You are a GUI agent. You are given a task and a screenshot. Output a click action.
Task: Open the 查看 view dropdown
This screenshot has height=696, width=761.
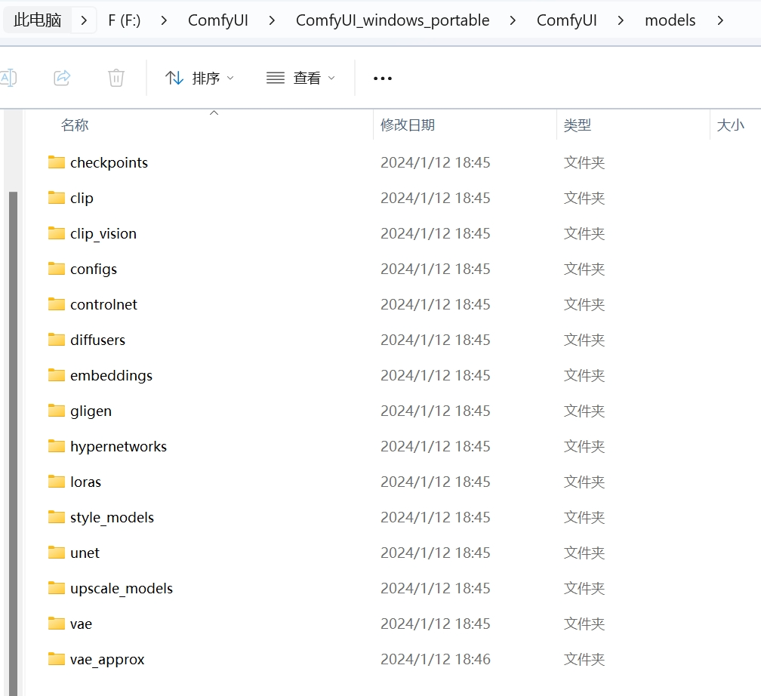[x=300, y=79]
